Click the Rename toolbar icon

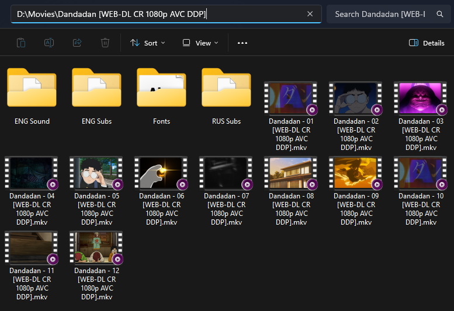(x=49, y=43)
